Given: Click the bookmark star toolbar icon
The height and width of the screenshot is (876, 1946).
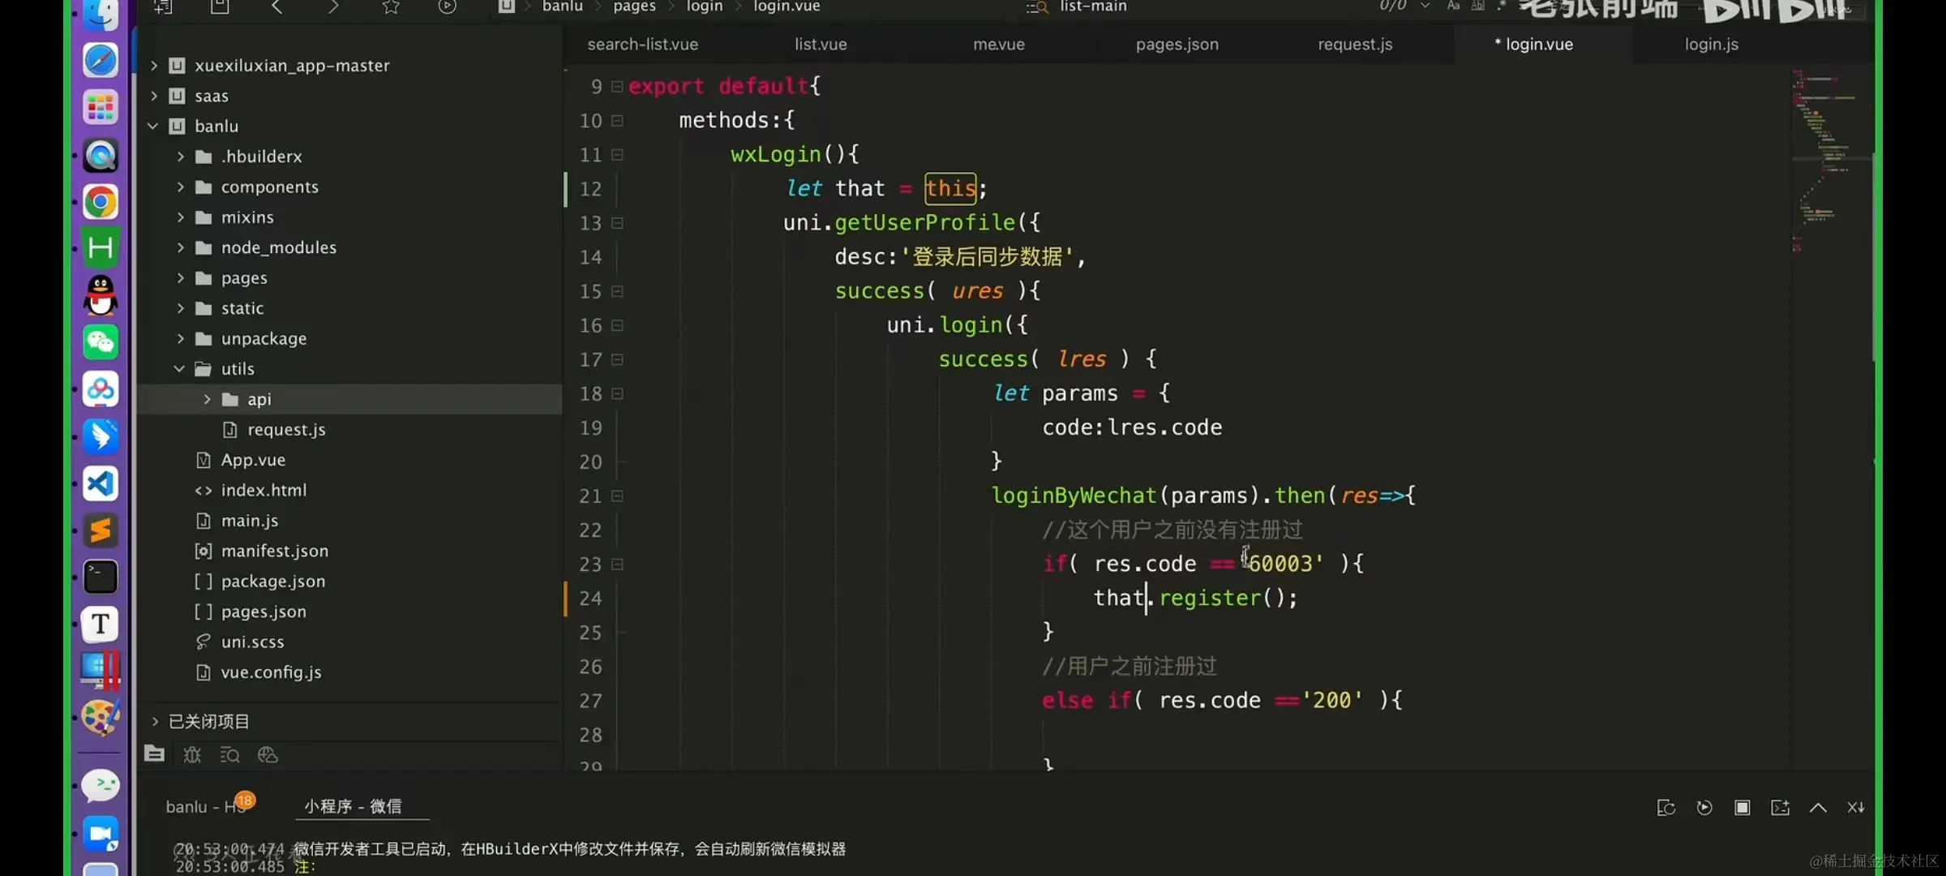Looking at the screenshot, I should click(x=391, y=7).
